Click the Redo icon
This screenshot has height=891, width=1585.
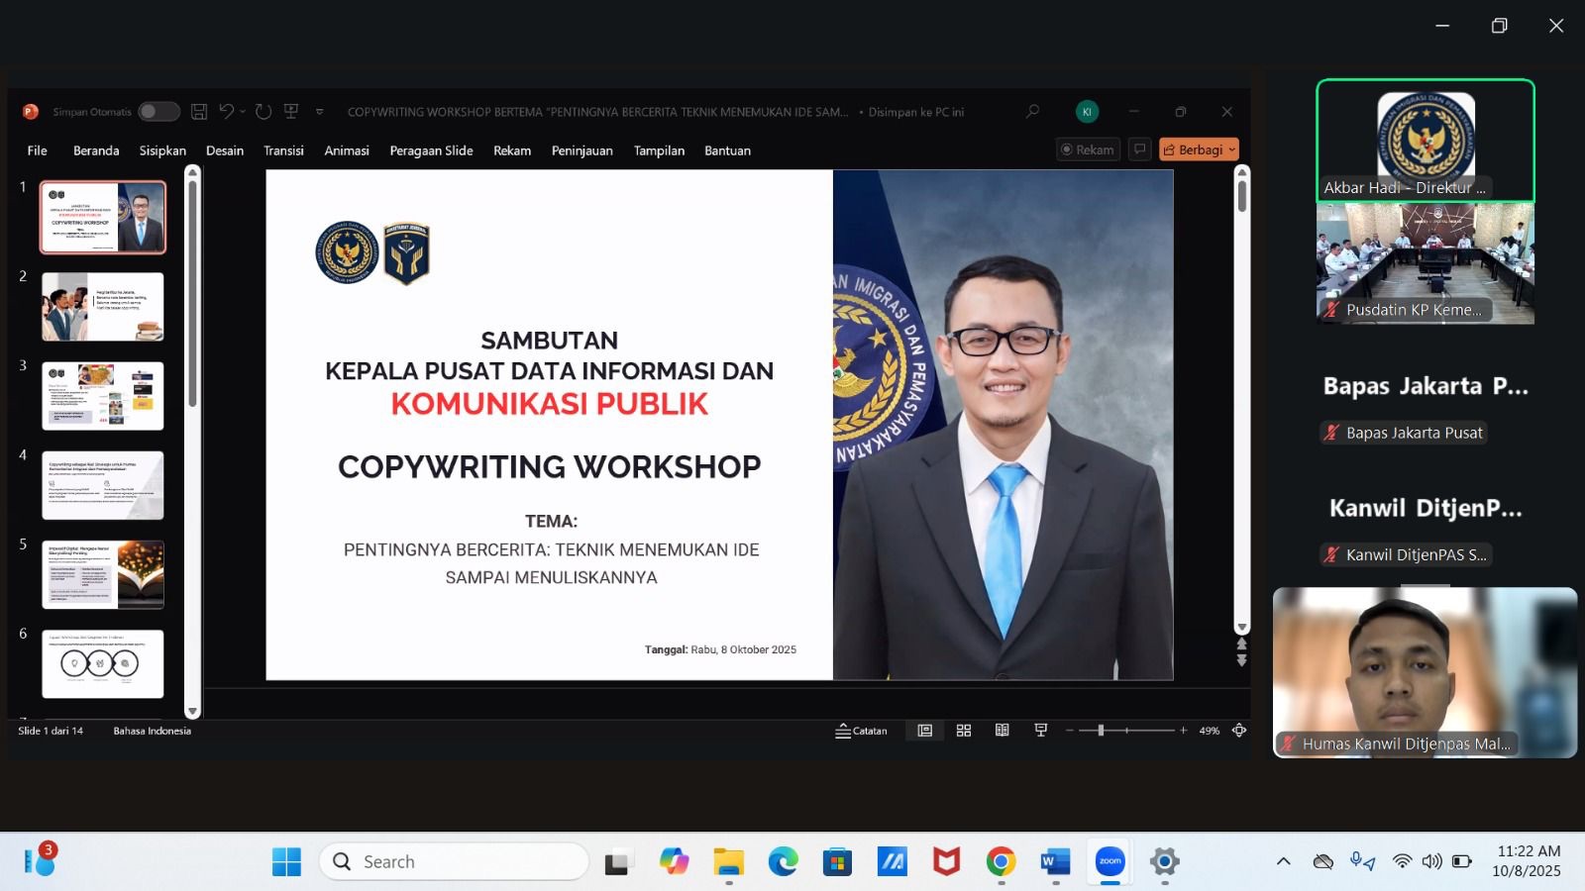pyautogui.click(x=263, y=111)
